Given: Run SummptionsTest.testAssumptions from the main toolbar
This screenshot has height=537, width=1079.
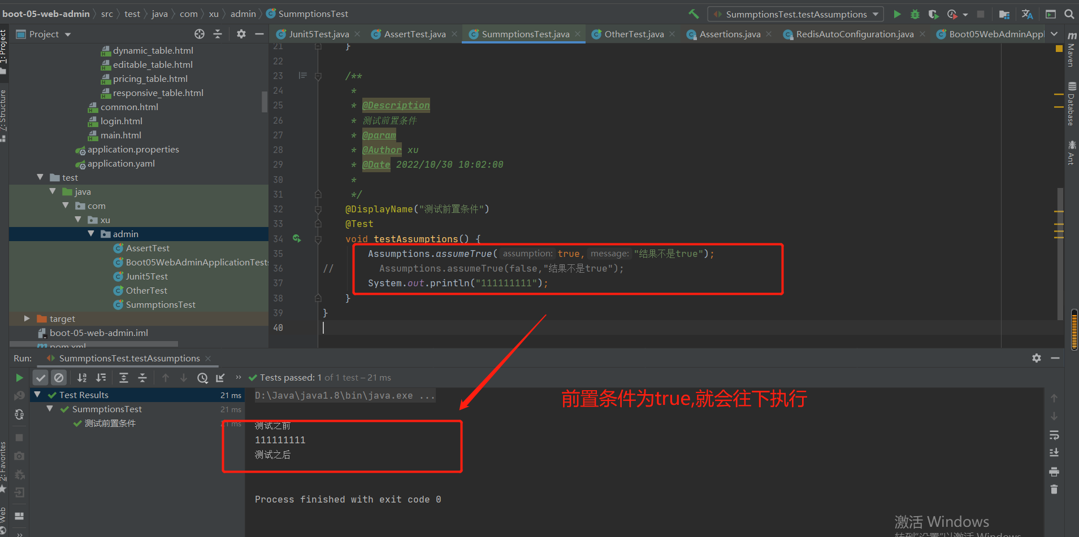Looking at the screenshot, I should [897, 14].
